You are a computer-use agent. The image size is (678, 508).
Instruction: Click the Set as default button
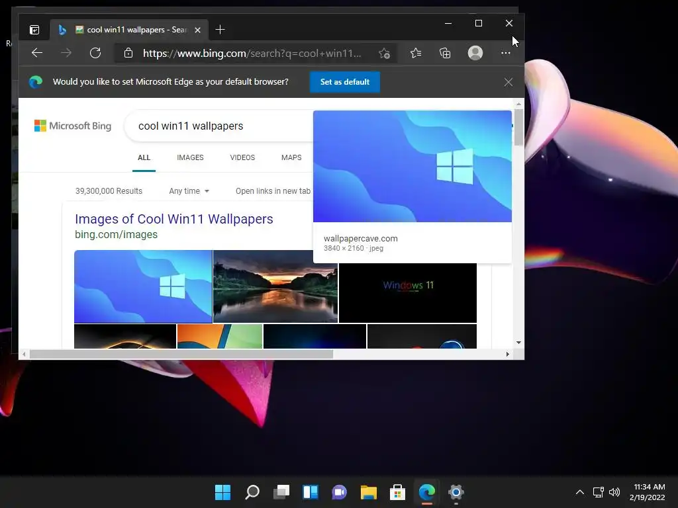coord(344,82)
